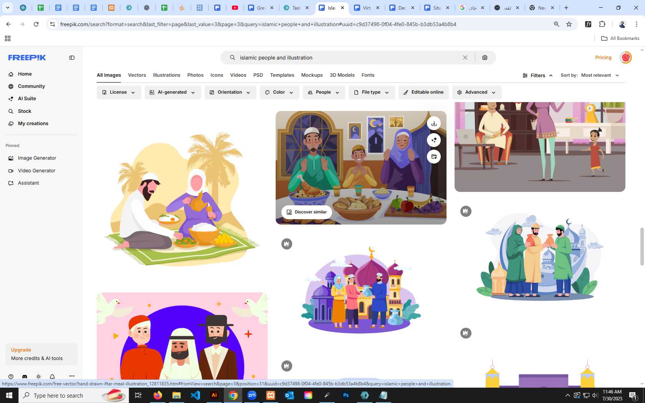Image resolution: width=645 pixels, height=403 pixels.
Task: Download the iftar family meal illustration
Action: (434, 123)
